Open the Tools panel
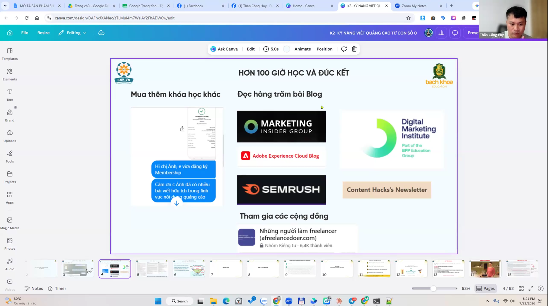 [x=10, y=157]
